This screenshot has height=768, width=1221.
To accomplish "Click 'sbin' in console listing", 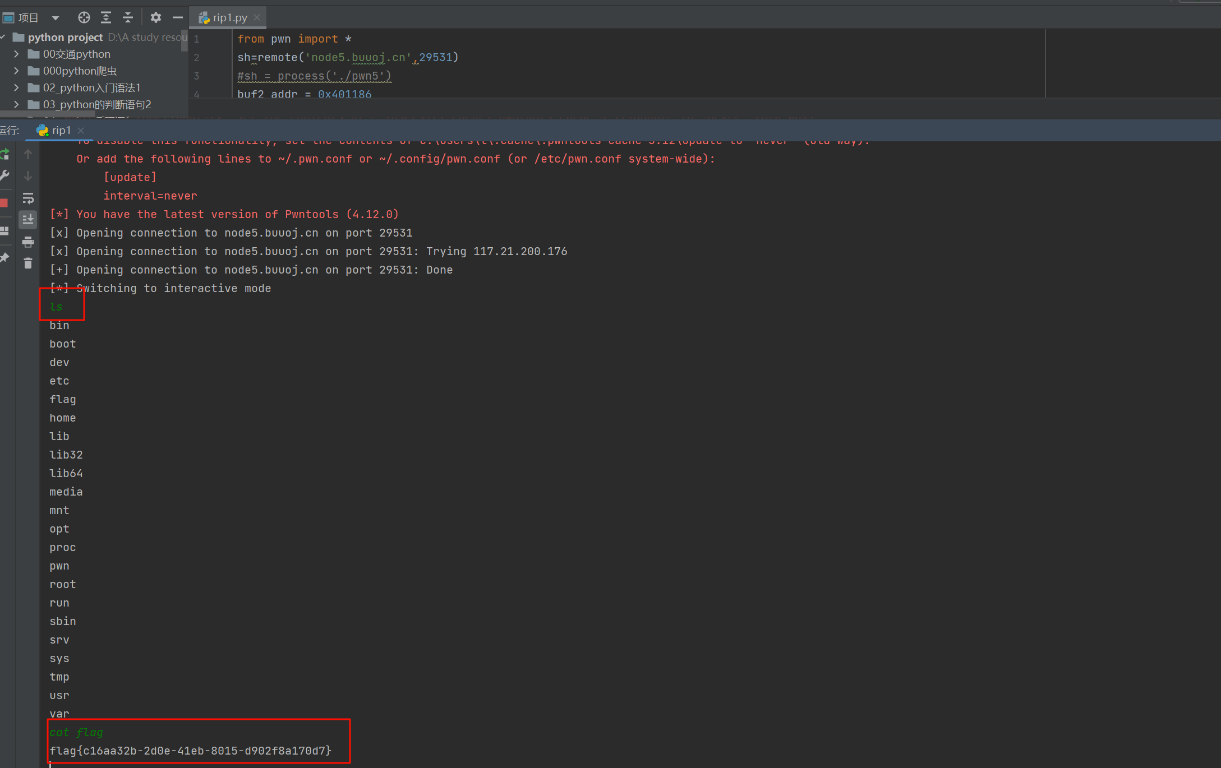I will coord(63,621).
